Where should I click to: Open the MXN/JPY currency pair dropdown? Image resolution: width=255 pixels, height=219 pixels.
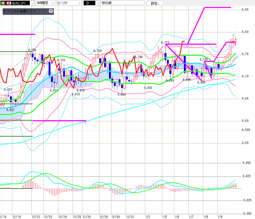pos(32,3)
